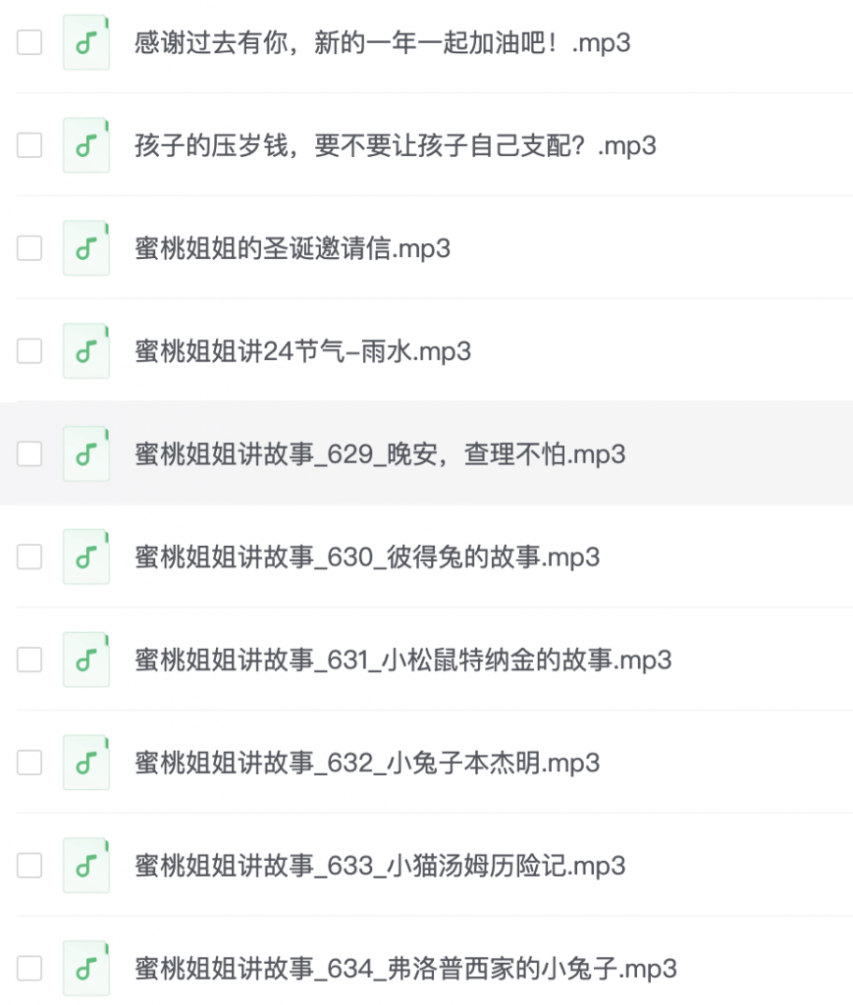Open file 蜜桃姐姐讲故事_634_弗洛普西家的小兔子.mp3
Viewport: 853px width, 1005px height.
point(405,969)
